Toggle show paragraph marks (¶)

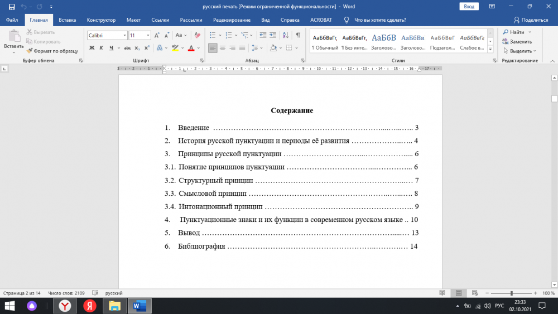click(298, 35)
